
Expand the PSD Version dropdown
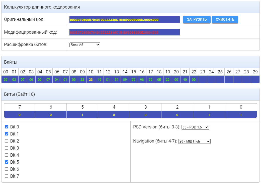195,127
